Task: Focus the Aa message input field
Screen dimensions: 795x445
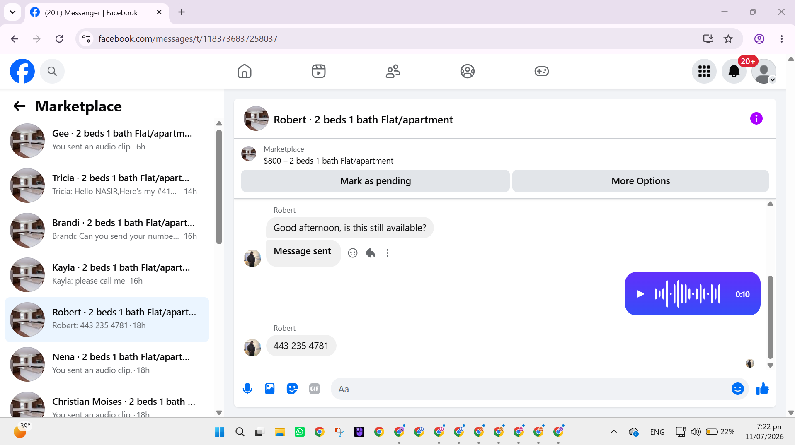Action: tap(531, 389)
